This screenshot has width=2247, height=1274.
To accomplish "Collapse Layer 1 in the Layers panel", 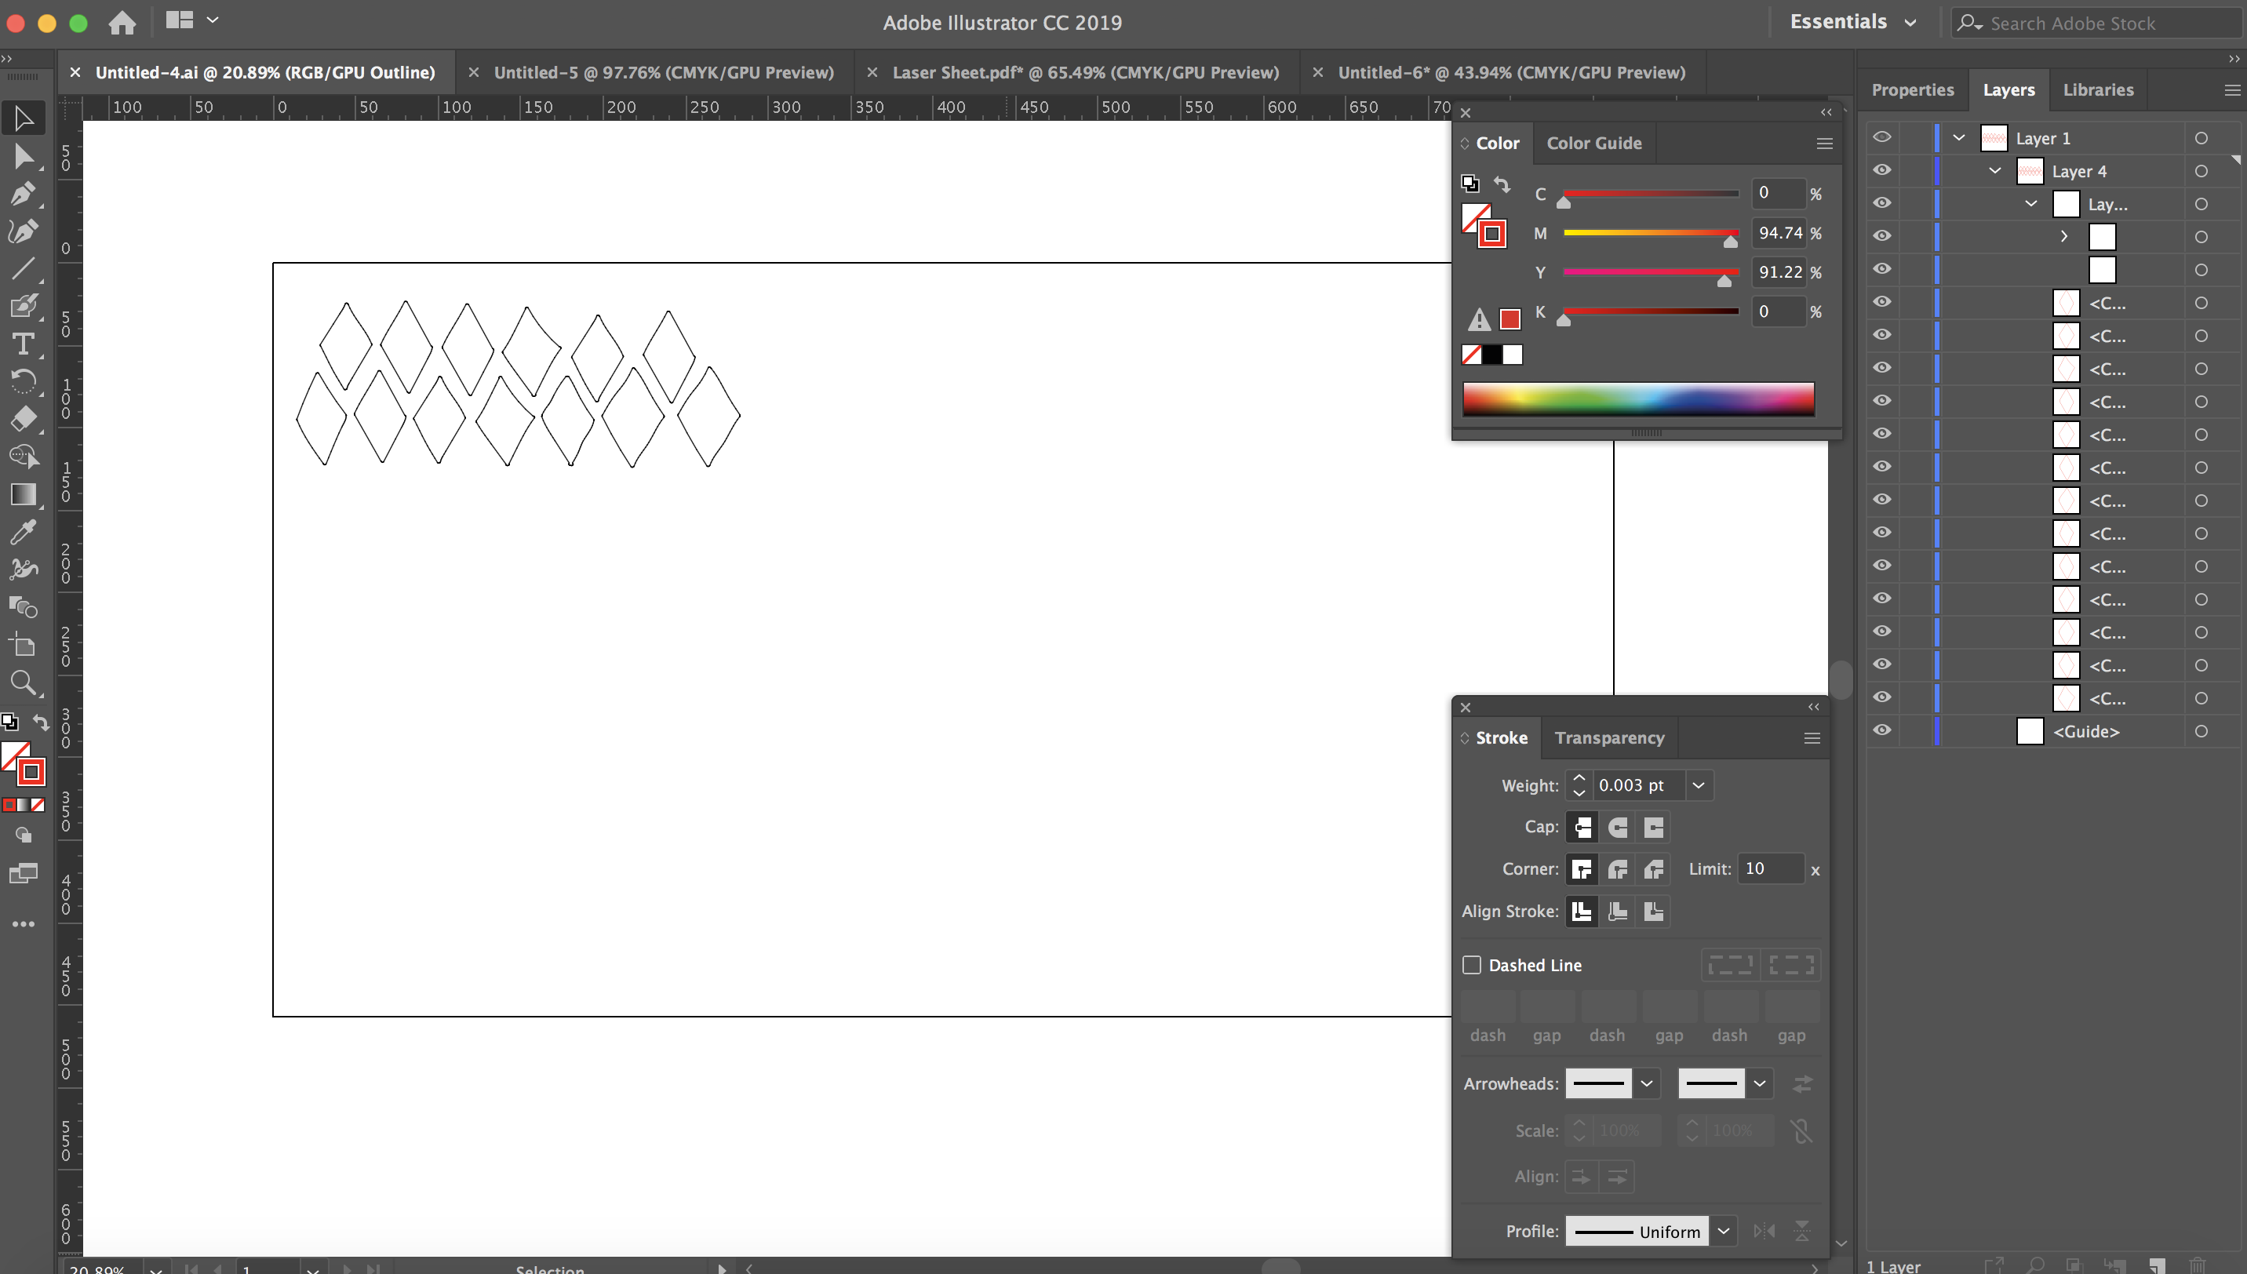I will (x=1959, y=138).
